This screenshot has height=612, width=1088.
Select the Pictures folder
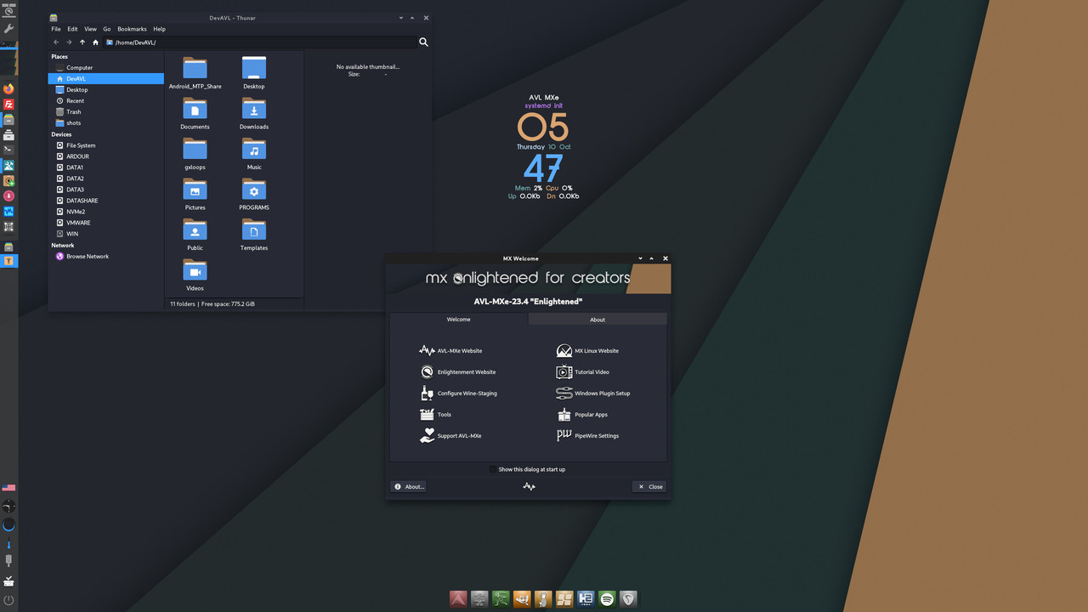(195, 195)
